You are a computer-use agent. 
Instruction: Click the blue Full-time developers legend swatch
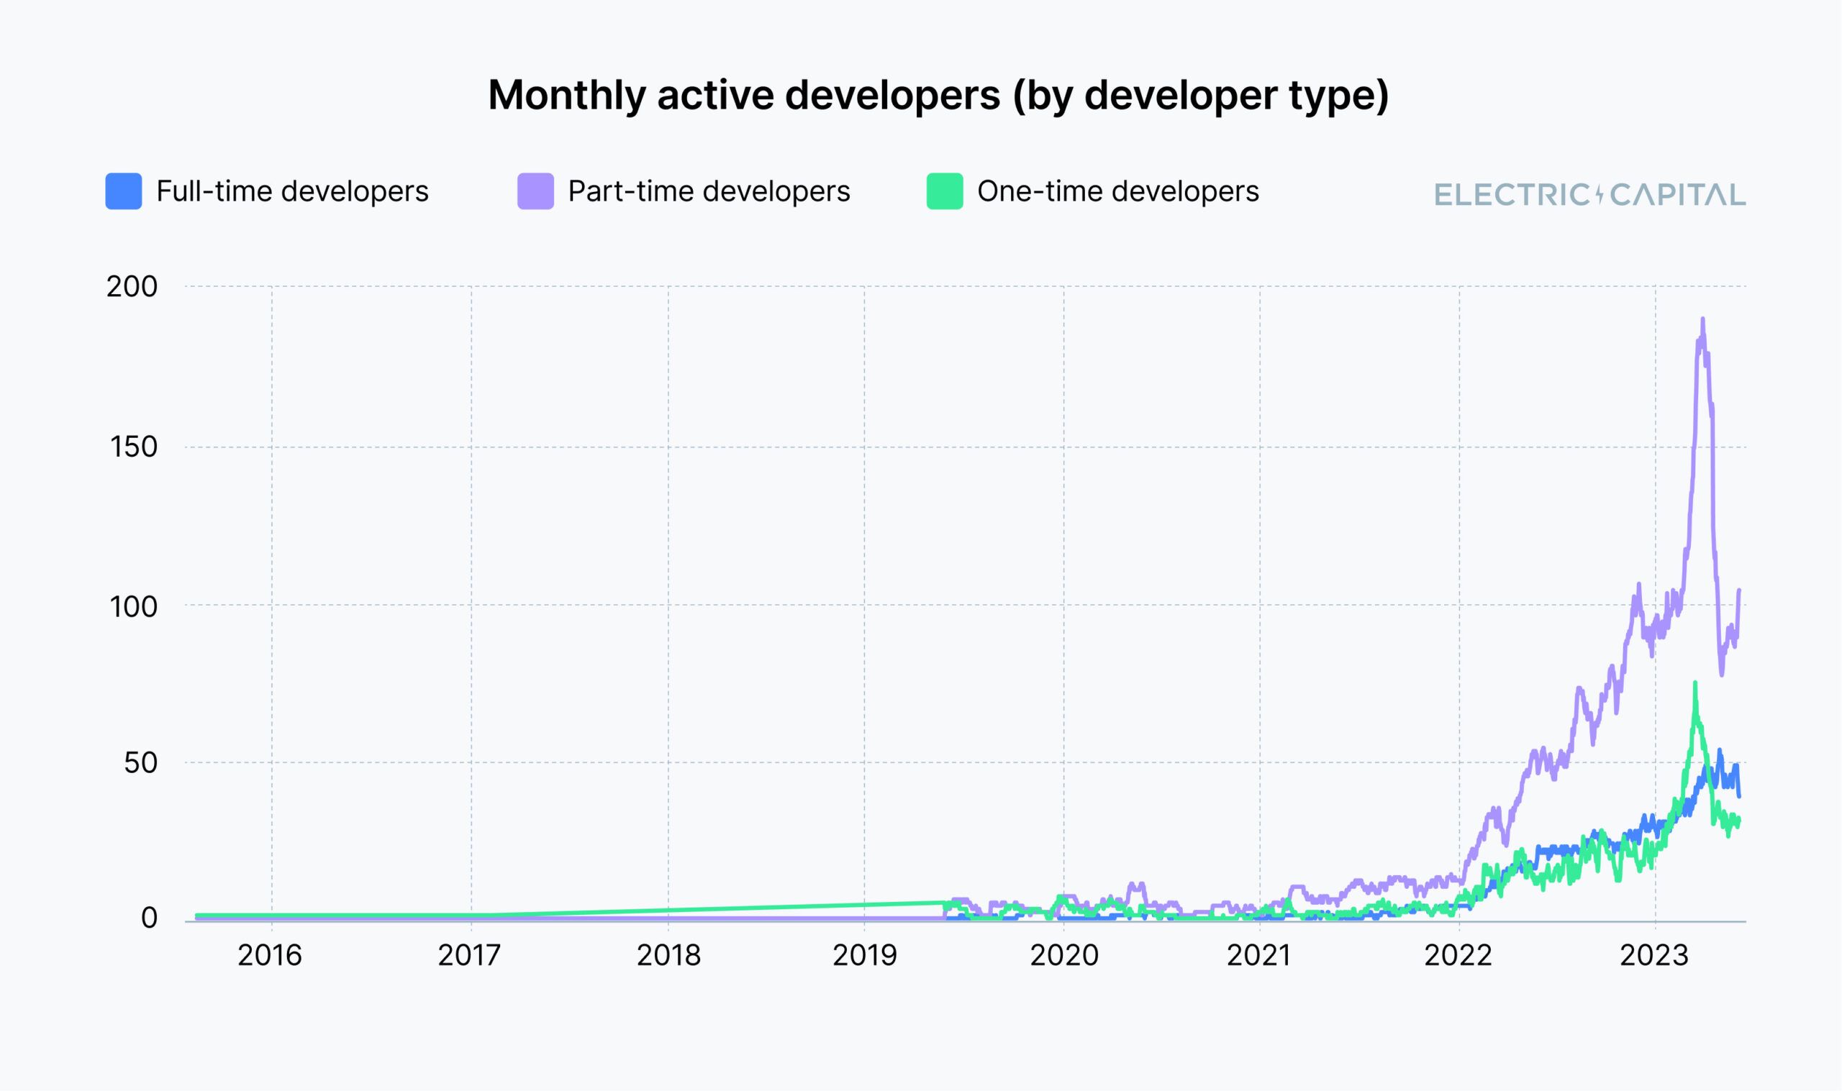(124, 192)
